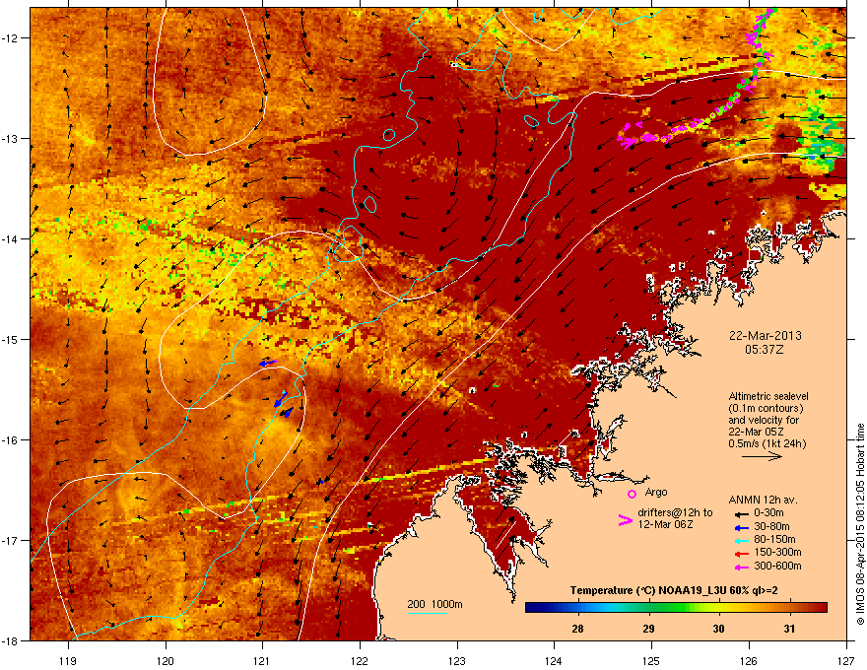867x670 pixels.
Task: Click the longitude axis label 126
Action: 749,660
